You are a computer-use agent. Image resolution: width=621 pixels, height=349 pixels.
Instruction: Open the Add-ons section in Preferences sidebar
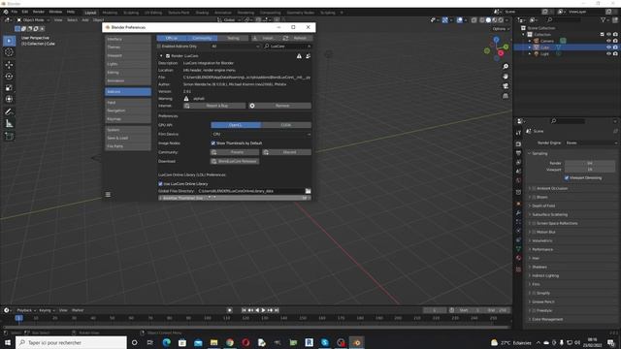coord(128,92)
